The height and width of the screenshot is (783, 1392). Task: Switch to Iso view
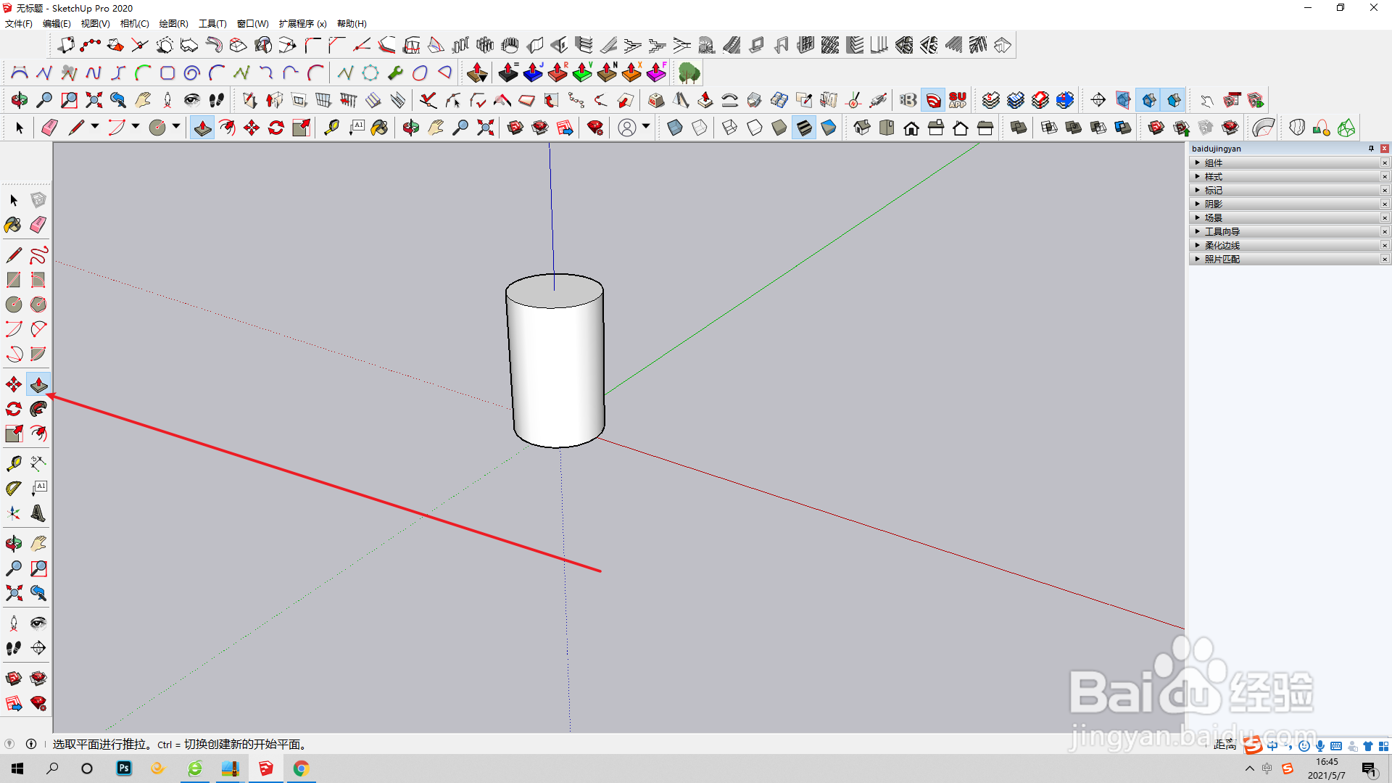[x=862, y=128]
